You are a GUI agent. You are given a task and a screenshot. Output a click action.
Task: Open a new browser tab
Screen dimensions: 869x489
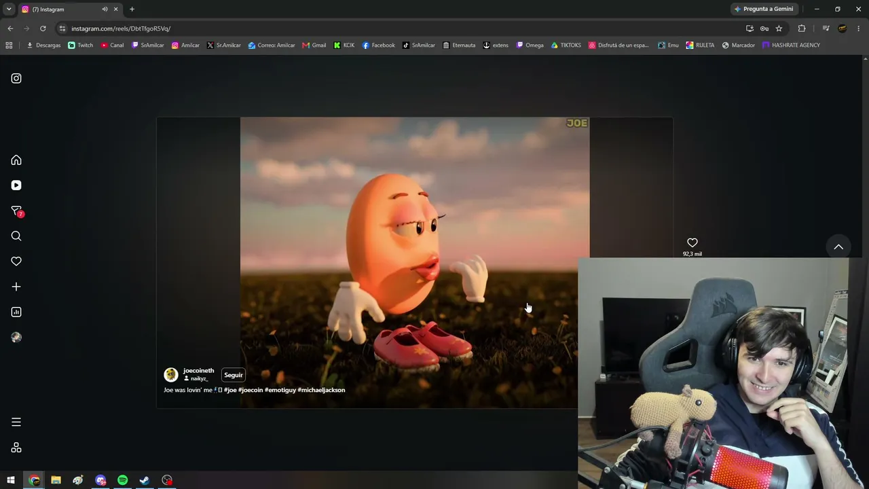[x=132, y=9]
